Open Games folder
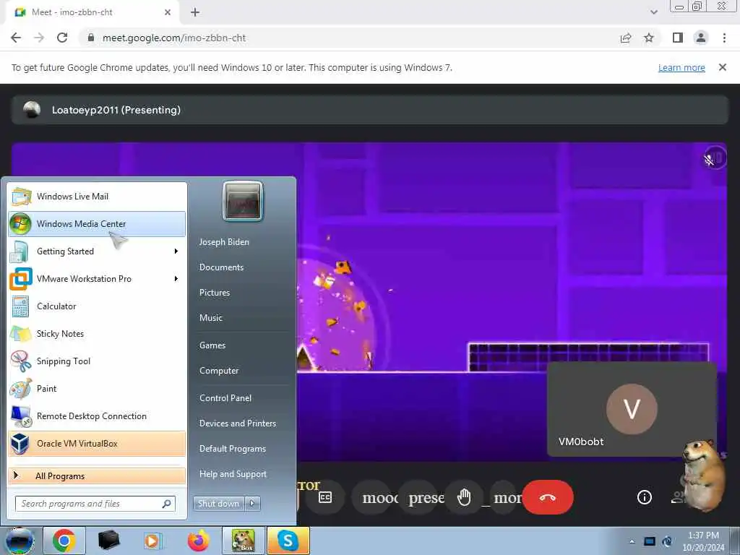This screenshot has width=740, height=555. pyautogui.click(x=212, y=345)
